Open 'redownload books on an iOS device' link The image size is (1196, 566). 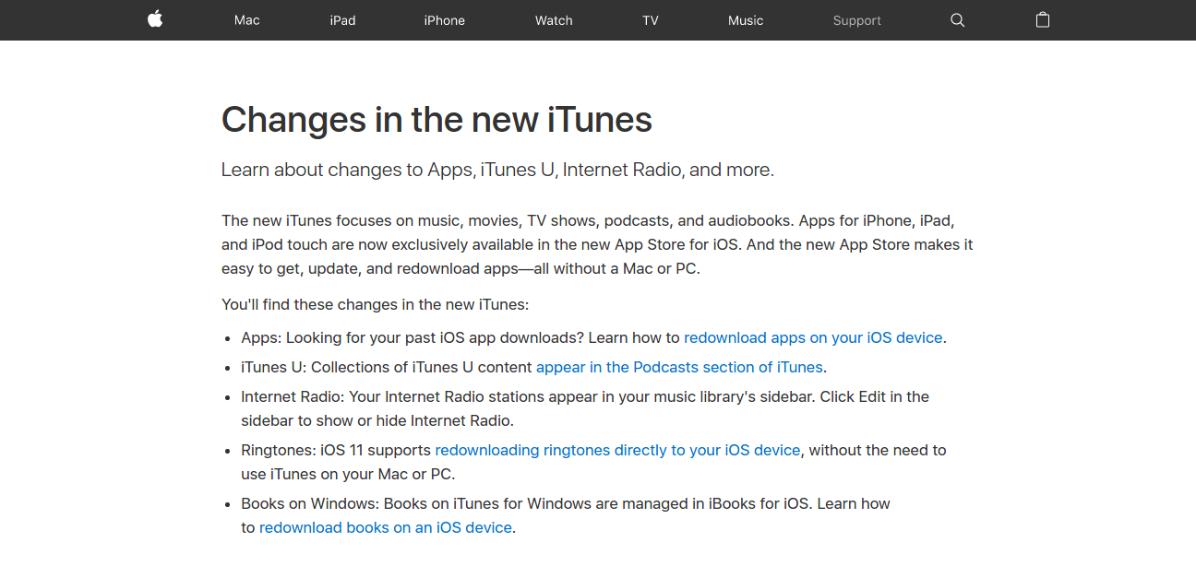386,527
